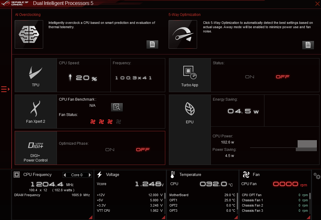
Task: Open the Fan Xpert 2 module
Action: (35, 112)
